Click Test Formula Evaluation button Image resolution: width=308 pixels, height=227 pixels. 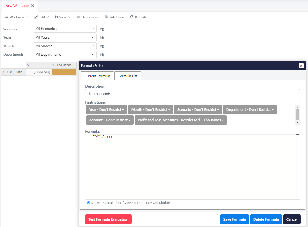pos(108,219)
